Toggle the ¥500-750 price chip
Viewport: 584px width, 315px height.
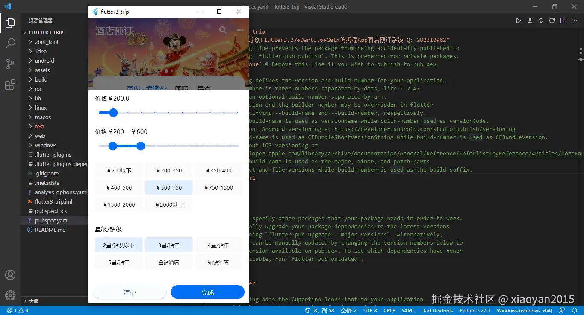click(169, 187)
